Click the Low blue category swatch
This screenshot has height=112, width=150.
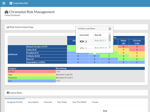tap(32, 81)
